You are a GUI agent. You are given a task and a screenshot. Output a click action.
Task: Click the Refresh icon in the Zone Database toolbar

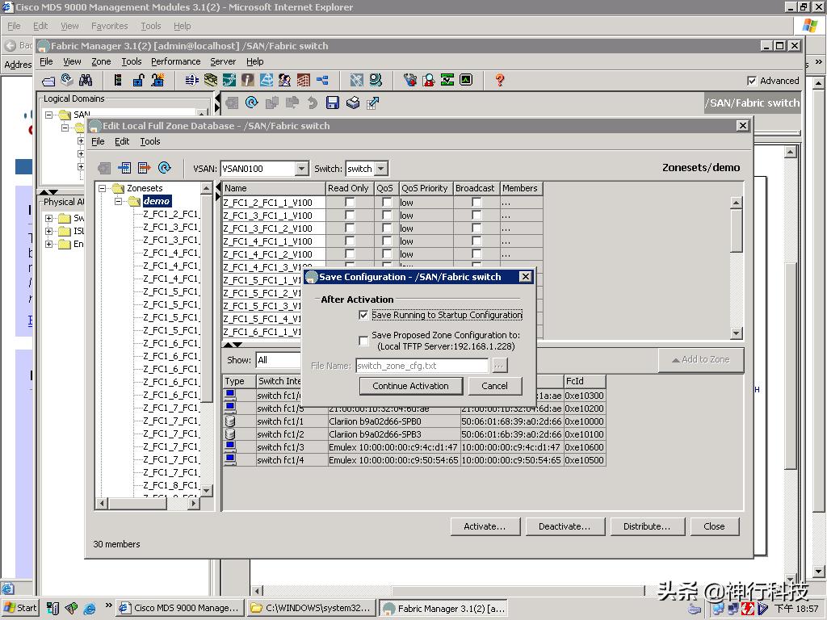[165, 168]
